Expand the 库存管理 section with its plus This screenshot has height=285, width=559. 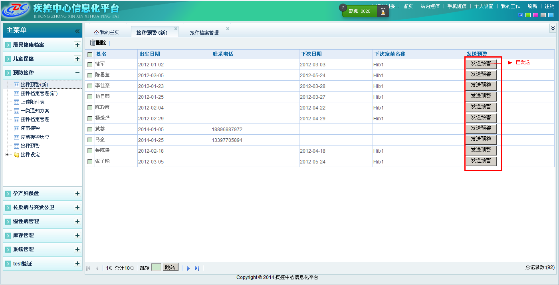click(x=77, y=235)
